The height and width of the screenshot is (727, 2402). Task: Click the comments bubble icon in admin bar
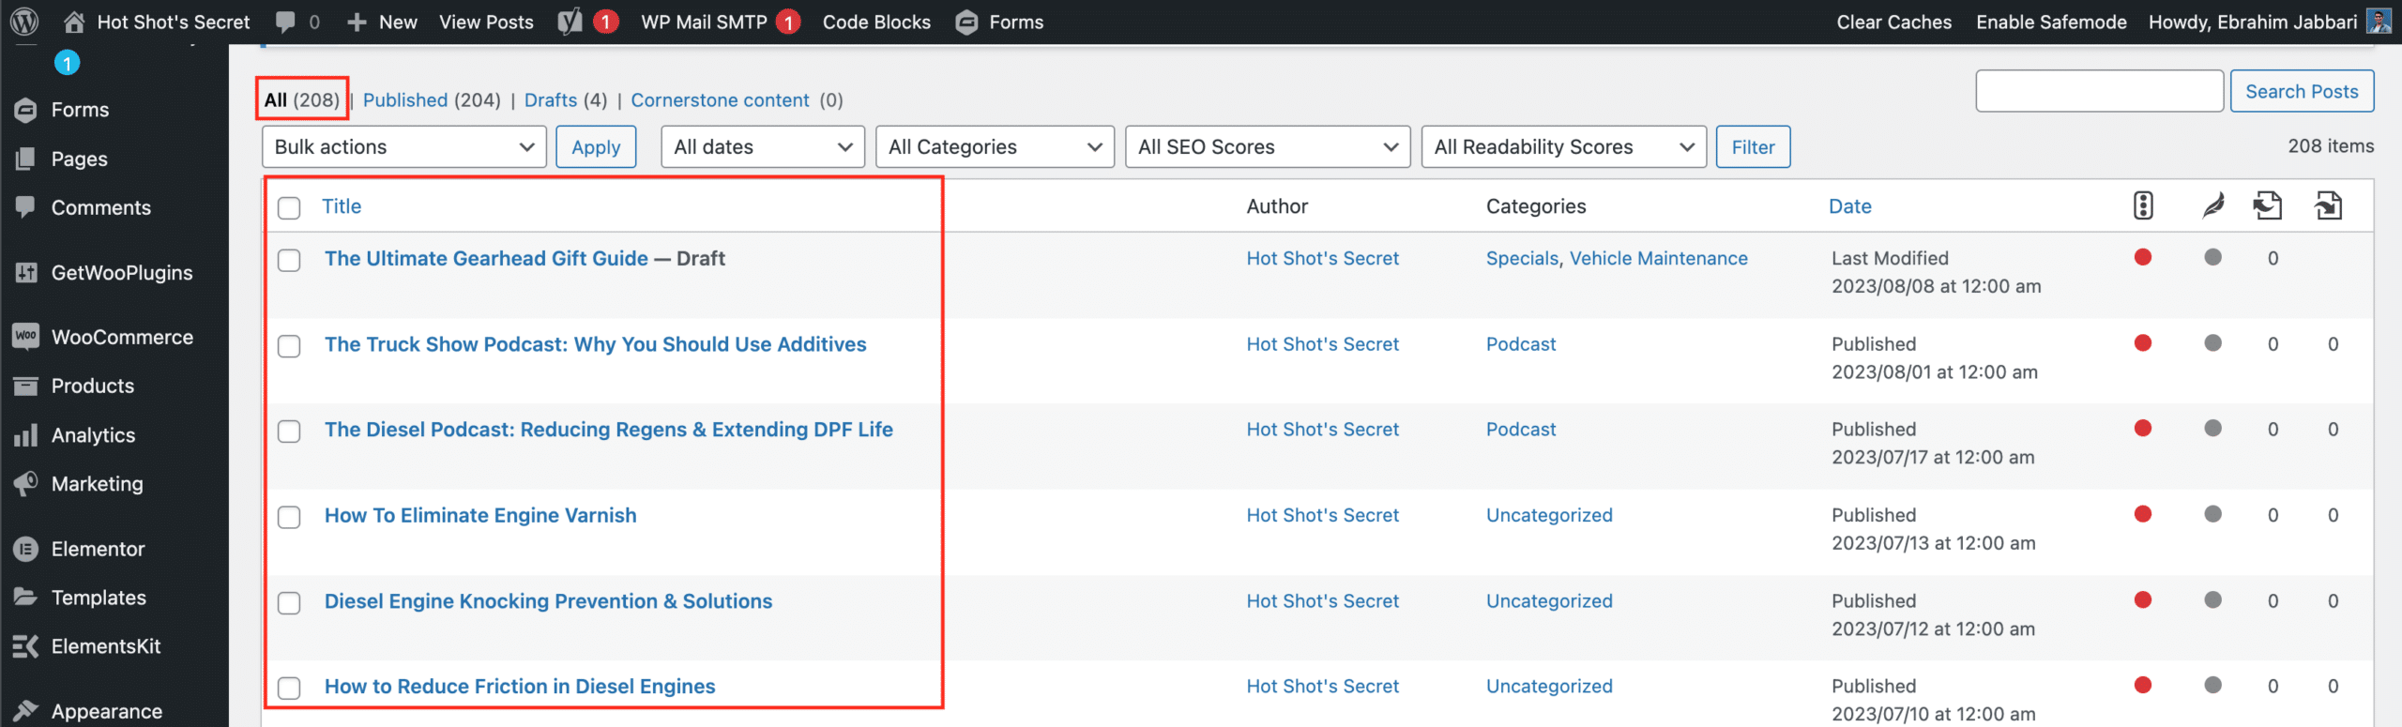(287, 22)
